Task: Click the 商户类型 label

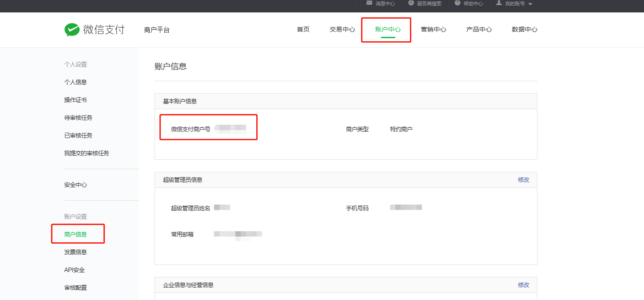Action: [357, 129]
